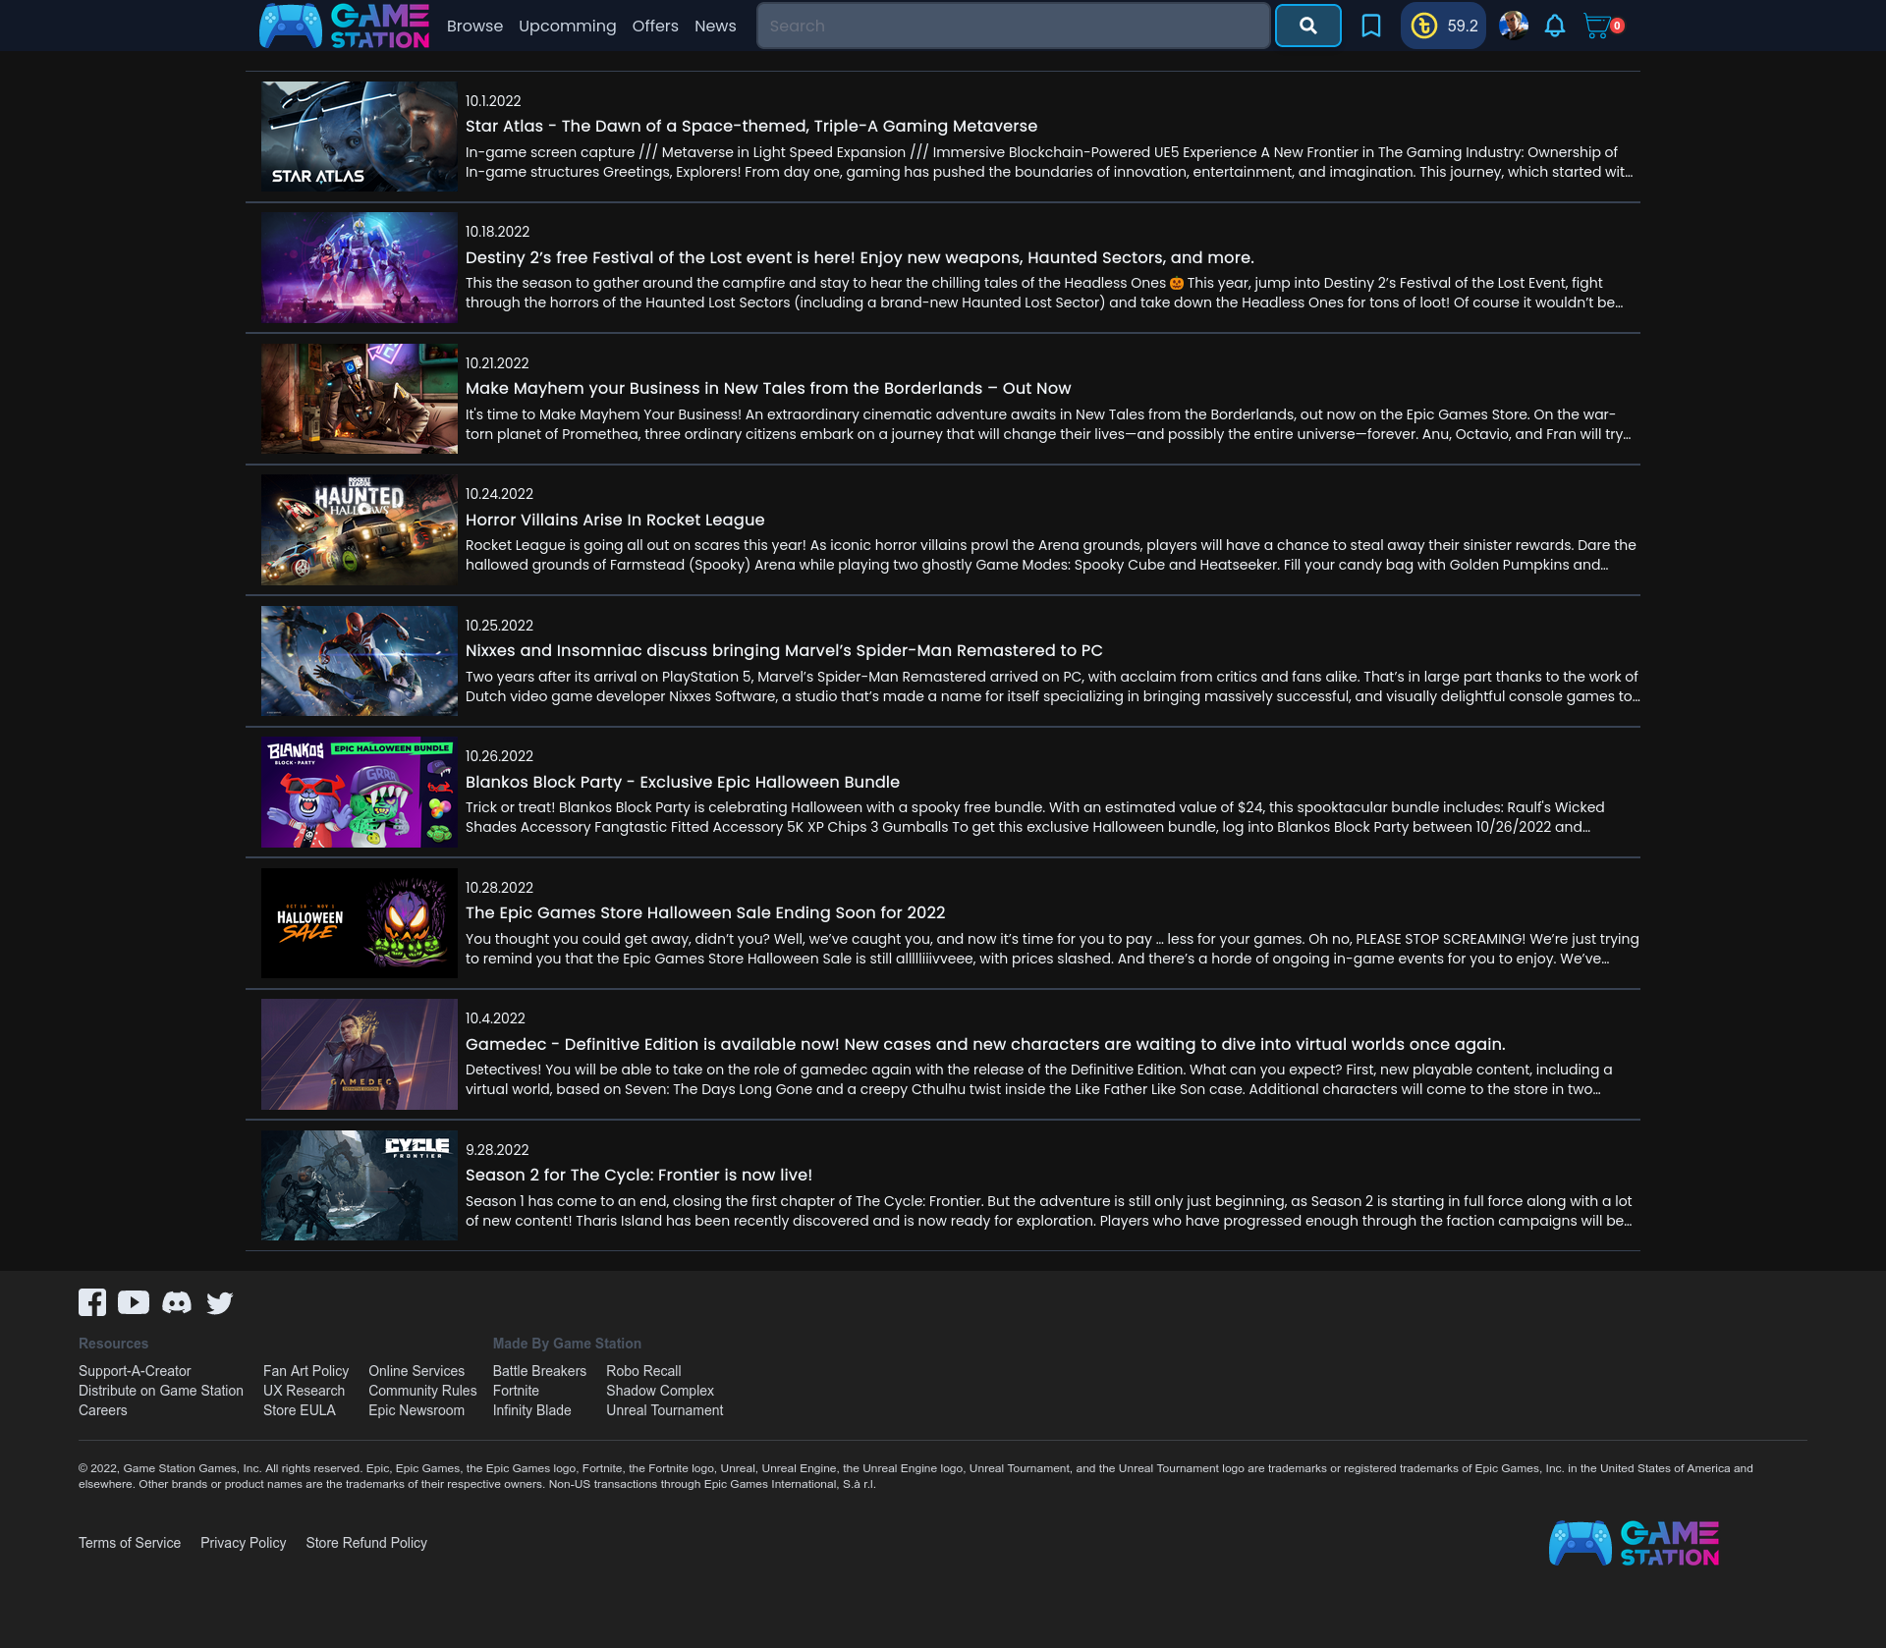
Task: Focus the Search input field
Action: coord(1013,26)
